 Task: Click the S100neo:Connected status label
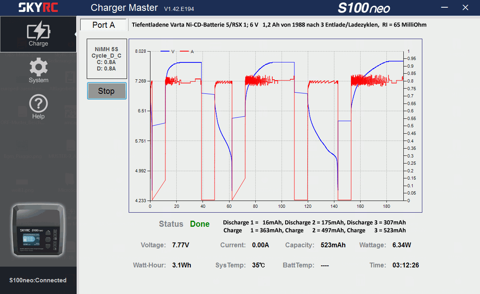tap(38, 280)
